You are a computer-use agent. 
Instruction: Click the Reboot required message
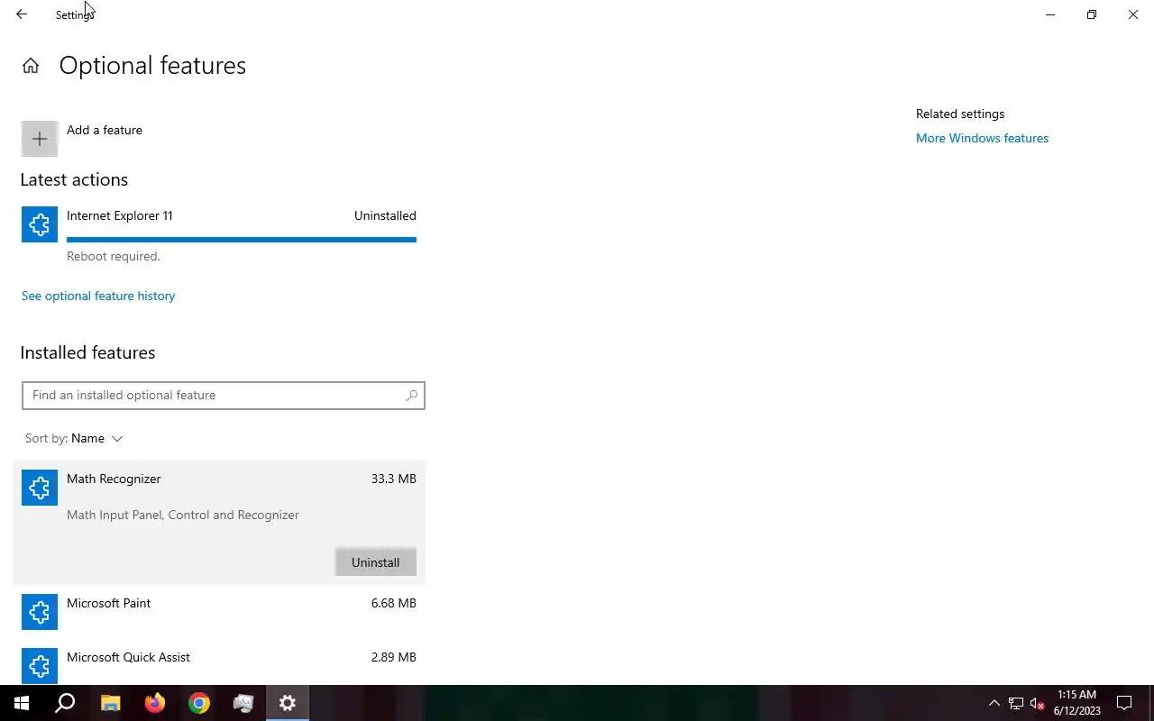[x=114, y=256]
